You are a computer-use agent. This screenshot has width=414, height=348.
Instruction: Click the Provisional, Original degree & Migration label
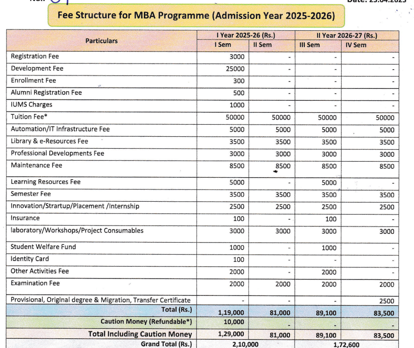101,300
